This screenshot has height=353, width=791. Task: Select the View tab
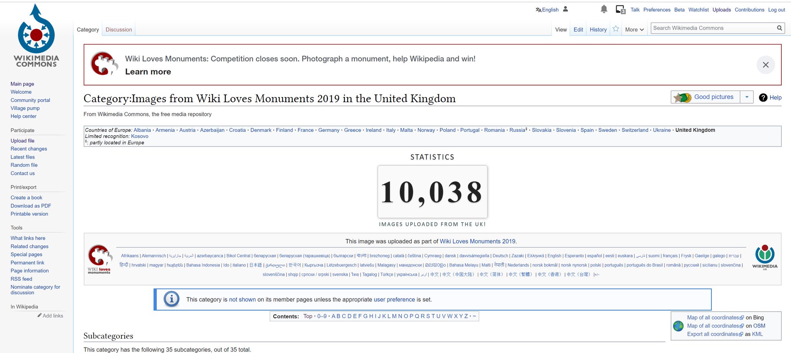[x=561, y=29]
